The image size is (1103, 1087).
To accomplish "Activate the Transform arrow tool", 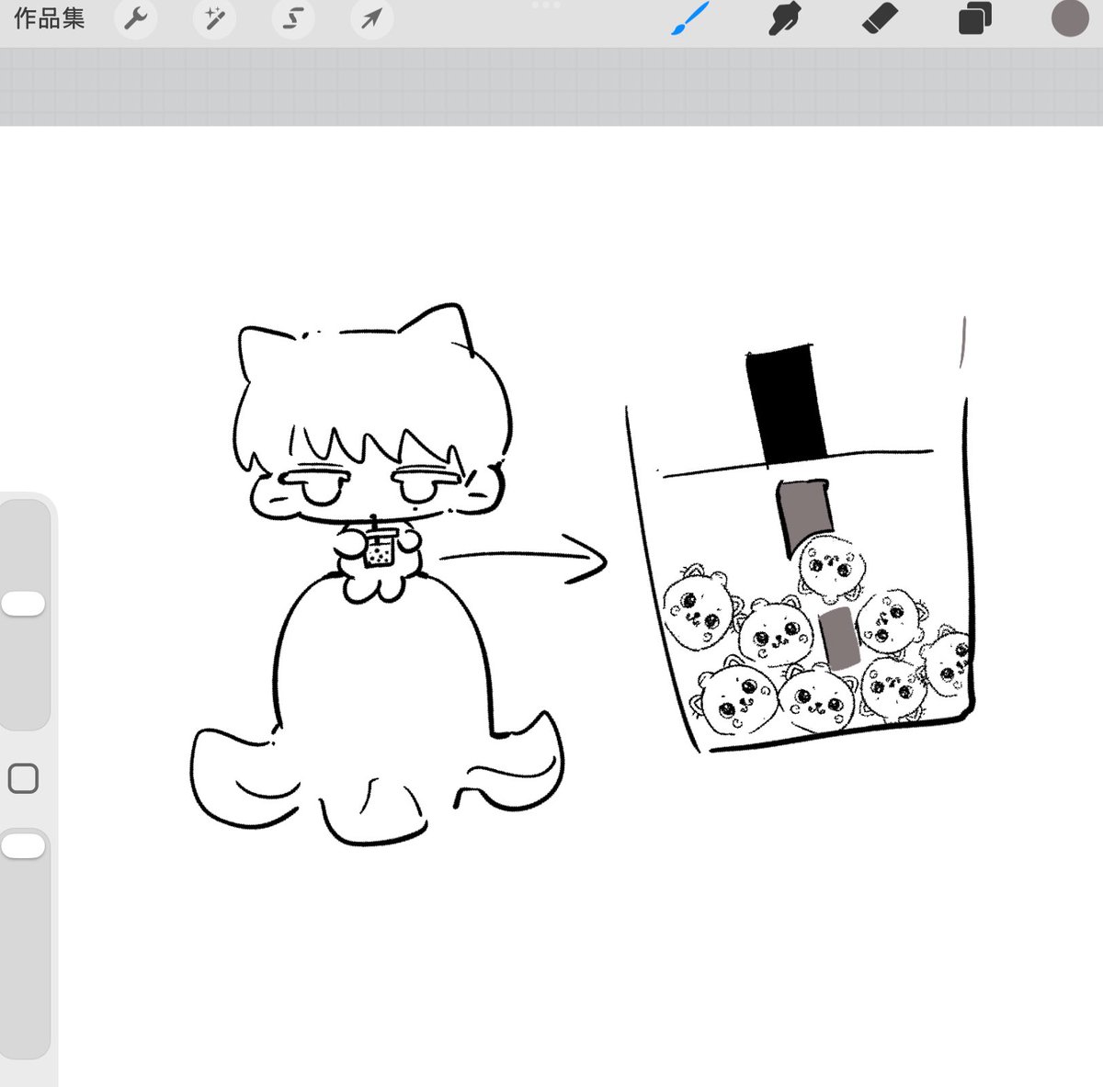I will click(371, 18).
